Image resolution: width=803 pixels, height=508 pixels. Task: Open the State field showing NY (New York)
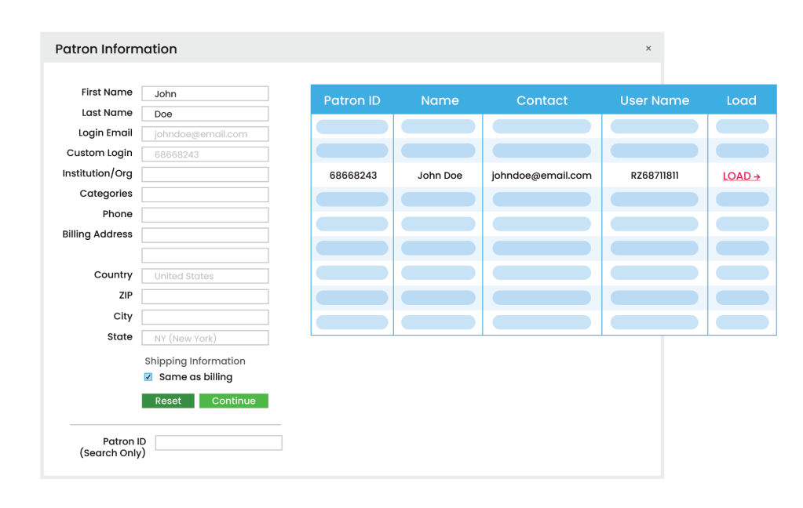pyautogui.click(x=205, y=338)
